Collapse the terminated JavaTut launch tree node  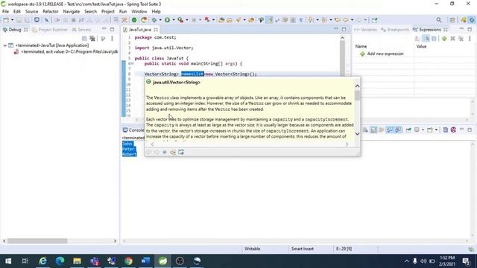pos(5,45)
